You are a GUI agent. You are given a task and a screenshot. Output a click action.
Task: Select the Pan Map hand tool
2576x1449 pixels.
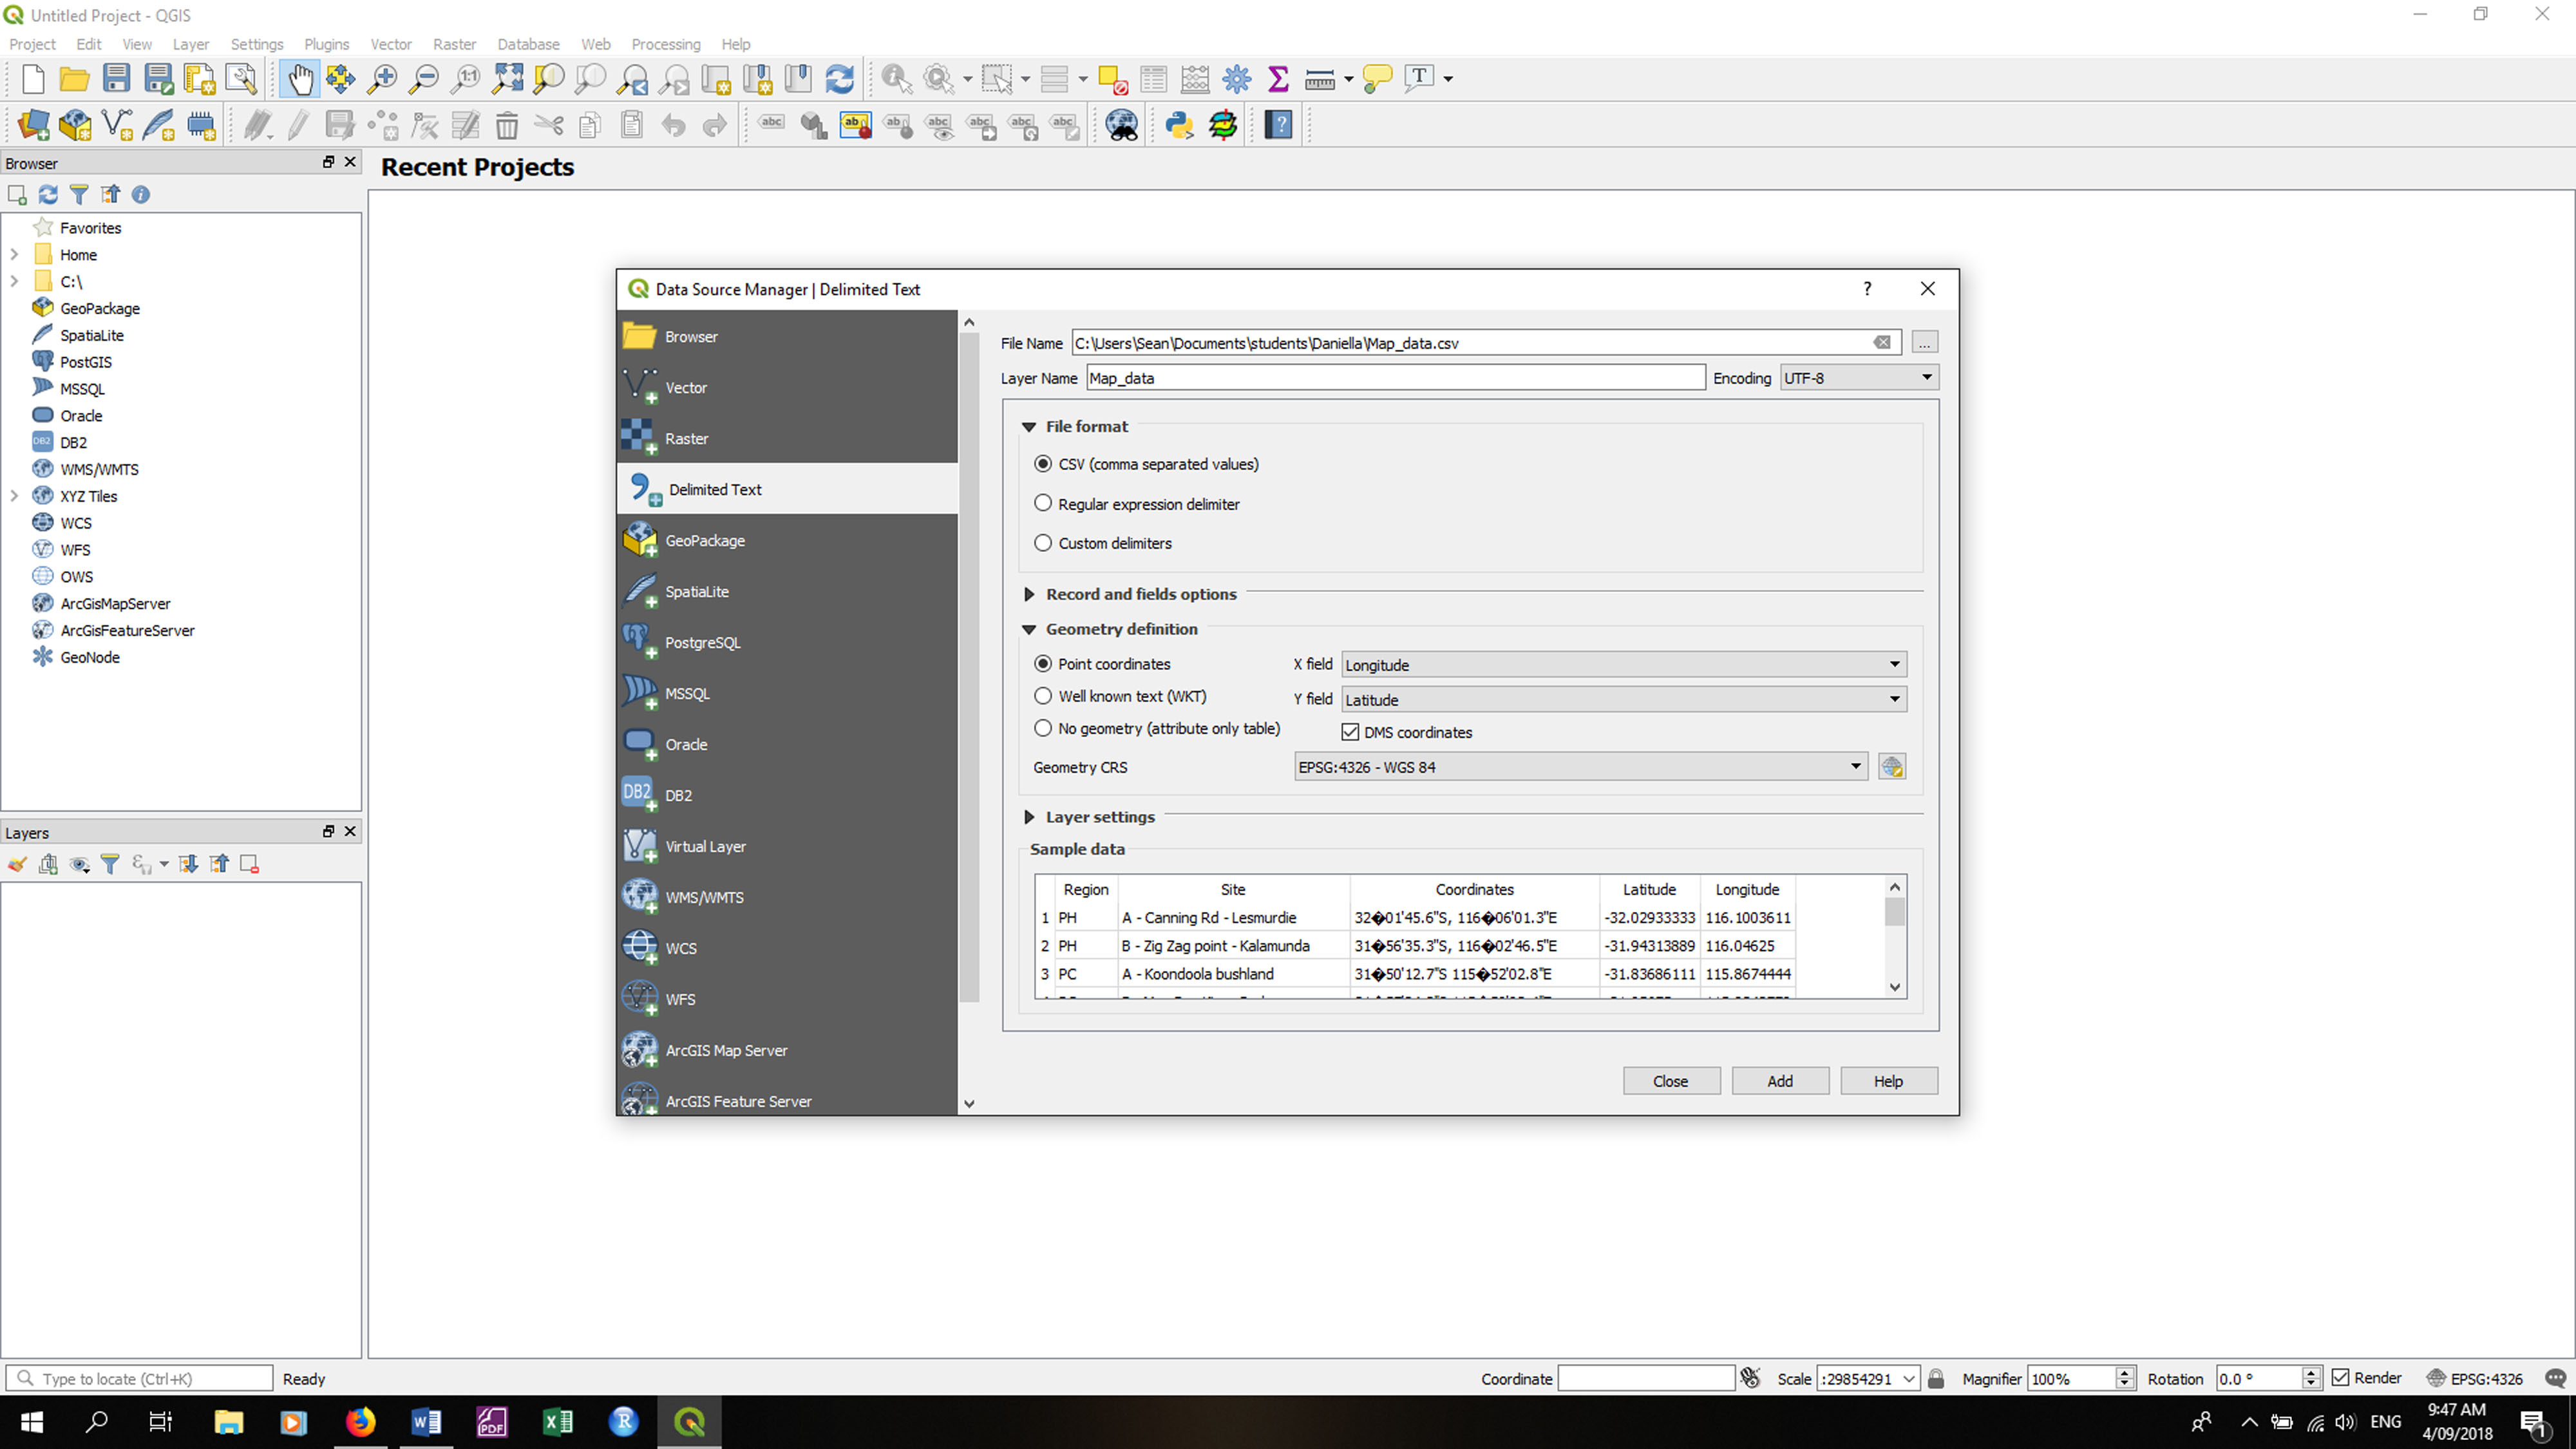(299, 78)
